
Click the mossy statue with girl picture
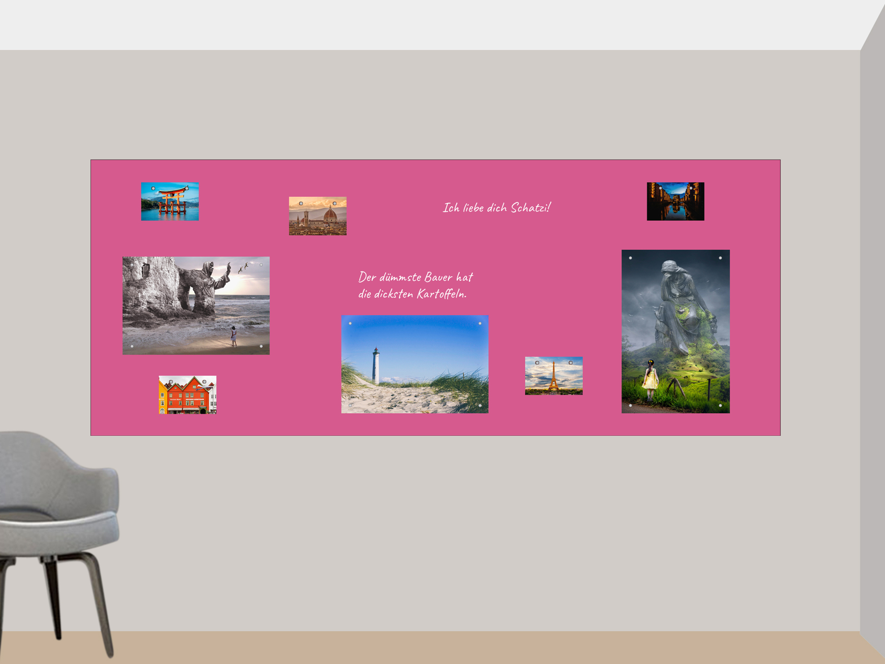point(675,331)
